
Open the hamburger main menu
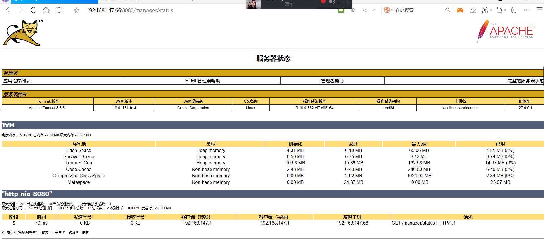(x=539, y=10)
